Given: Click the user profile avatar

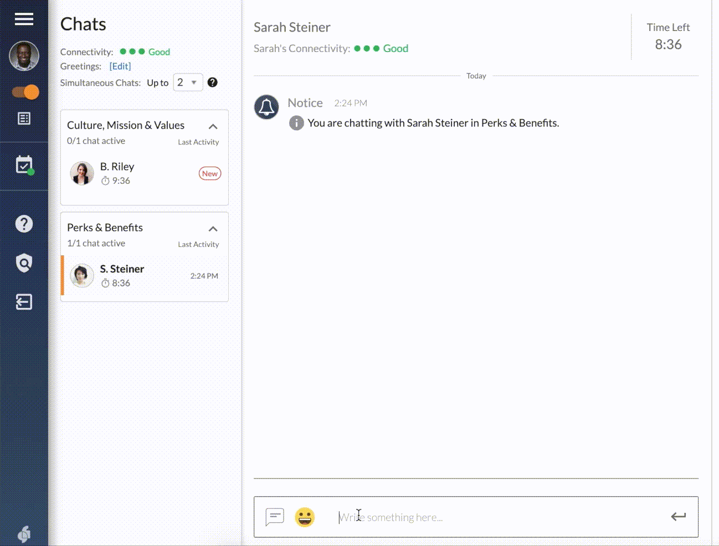Looking at the screenshot, I should pyautogui.click(x=24, y=56).
